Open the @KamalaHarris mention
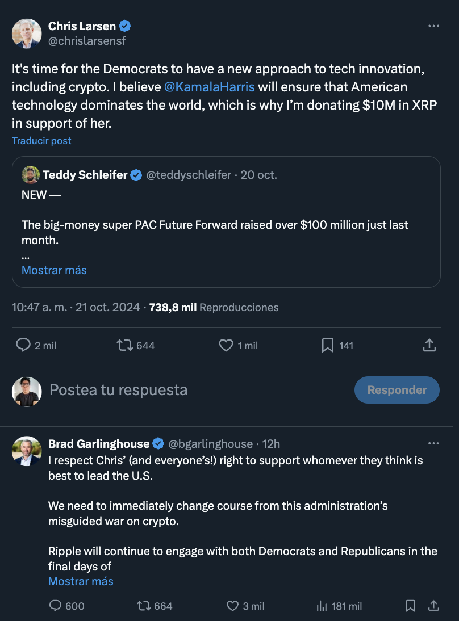Viewport: 459px width, 621px height. 209,87
